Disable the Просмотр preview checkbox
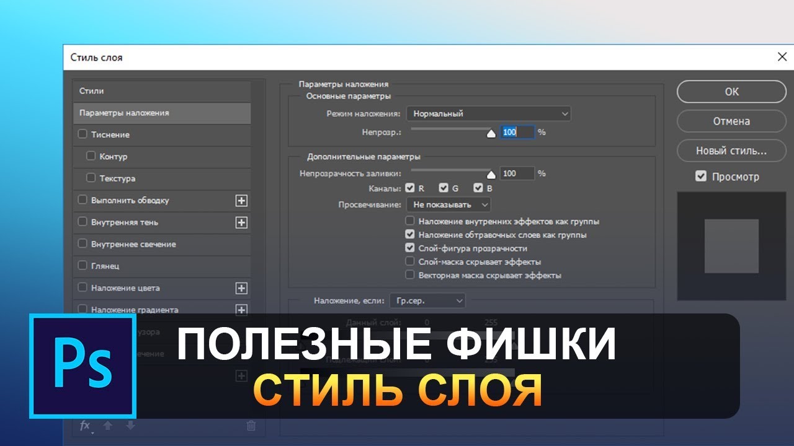The width and height of the screenshot is (794, 446). point(701,177)
